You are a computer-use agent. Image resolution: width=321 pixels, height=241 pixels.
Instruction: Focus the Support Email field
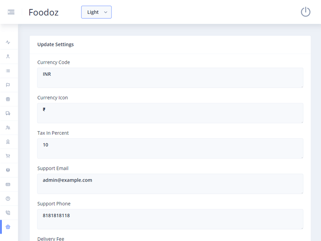coord(170,184)
